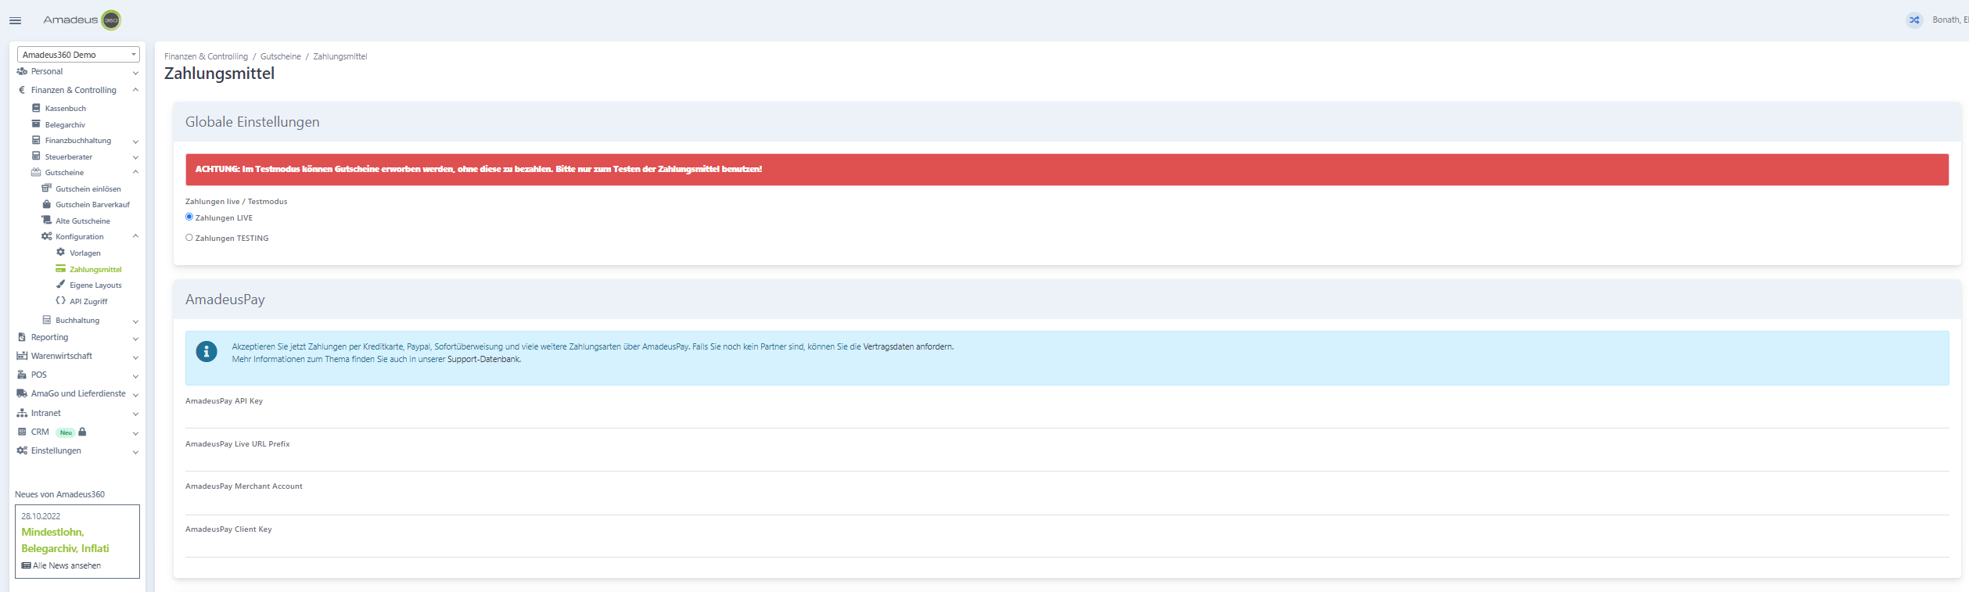Click the Reporting document icon
The height and width of the screenshot is (592, 1969).
coord(22,337)
